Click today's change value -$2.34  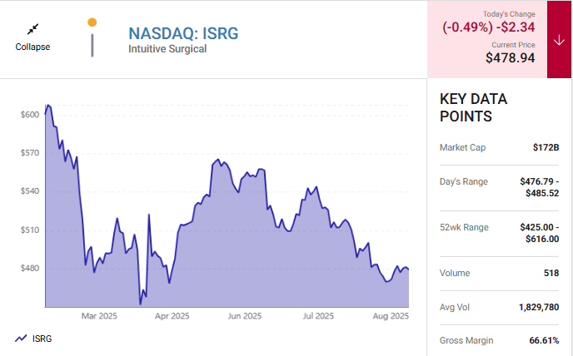click(516, 27)
